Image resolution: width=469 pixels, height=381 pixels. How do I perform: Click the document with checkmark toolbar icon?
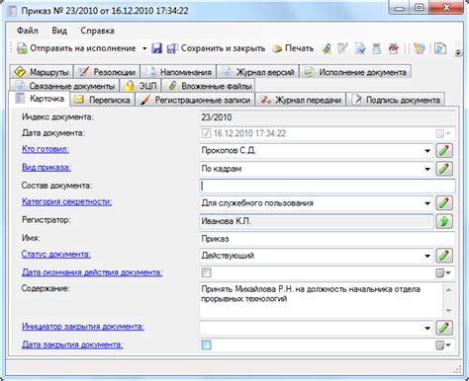360,48
